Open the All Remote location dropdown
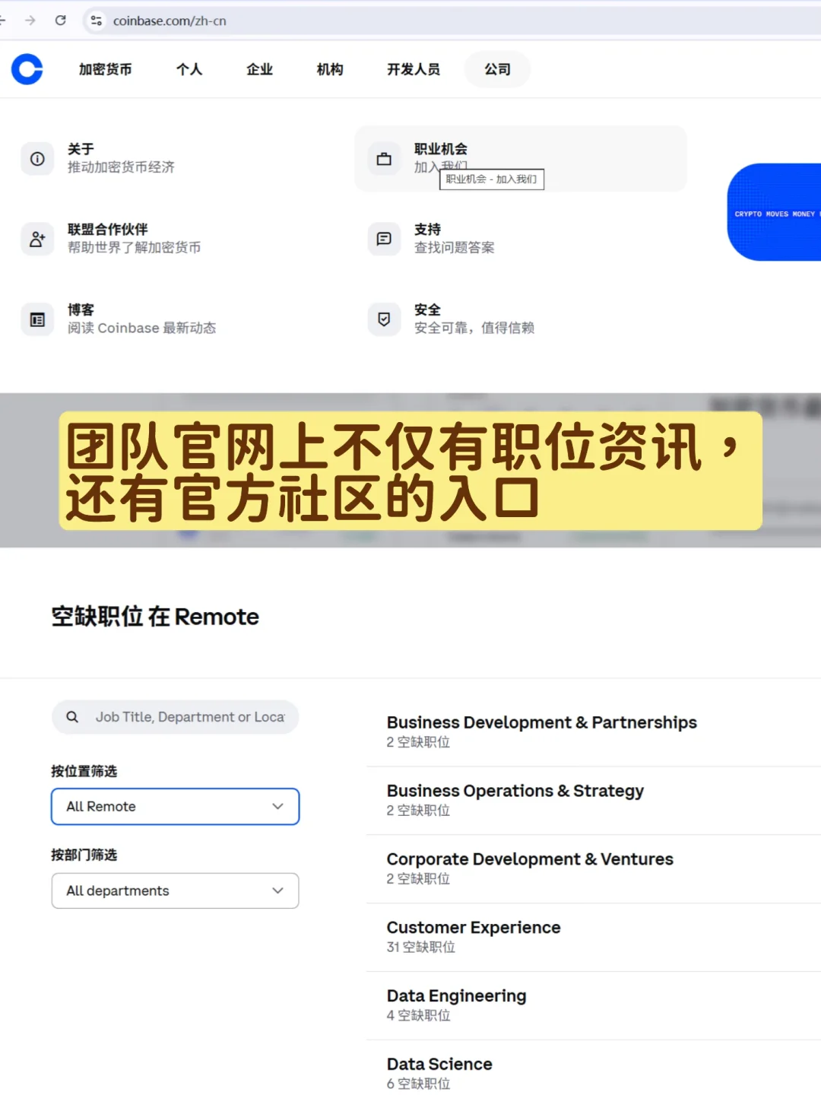This screenshot has width=821, height=1095. click(175, 807)
